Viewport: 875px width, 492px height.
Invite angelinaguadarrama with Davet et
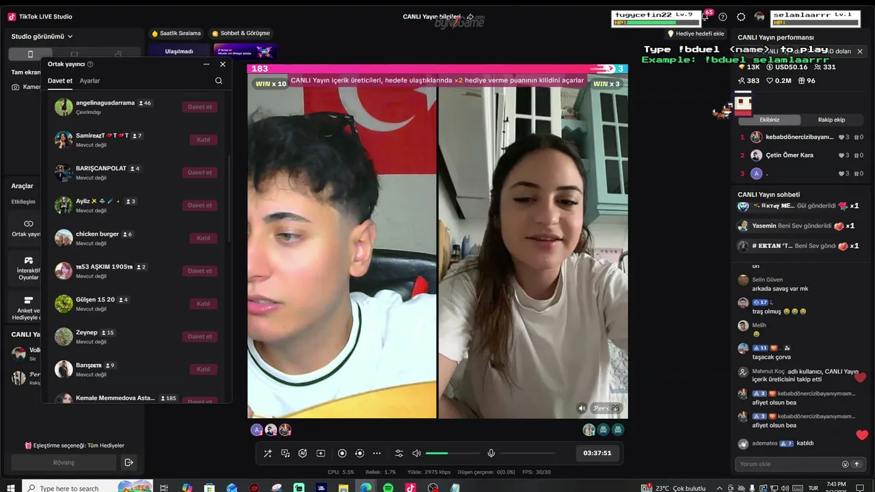click(x=200, y=107)
